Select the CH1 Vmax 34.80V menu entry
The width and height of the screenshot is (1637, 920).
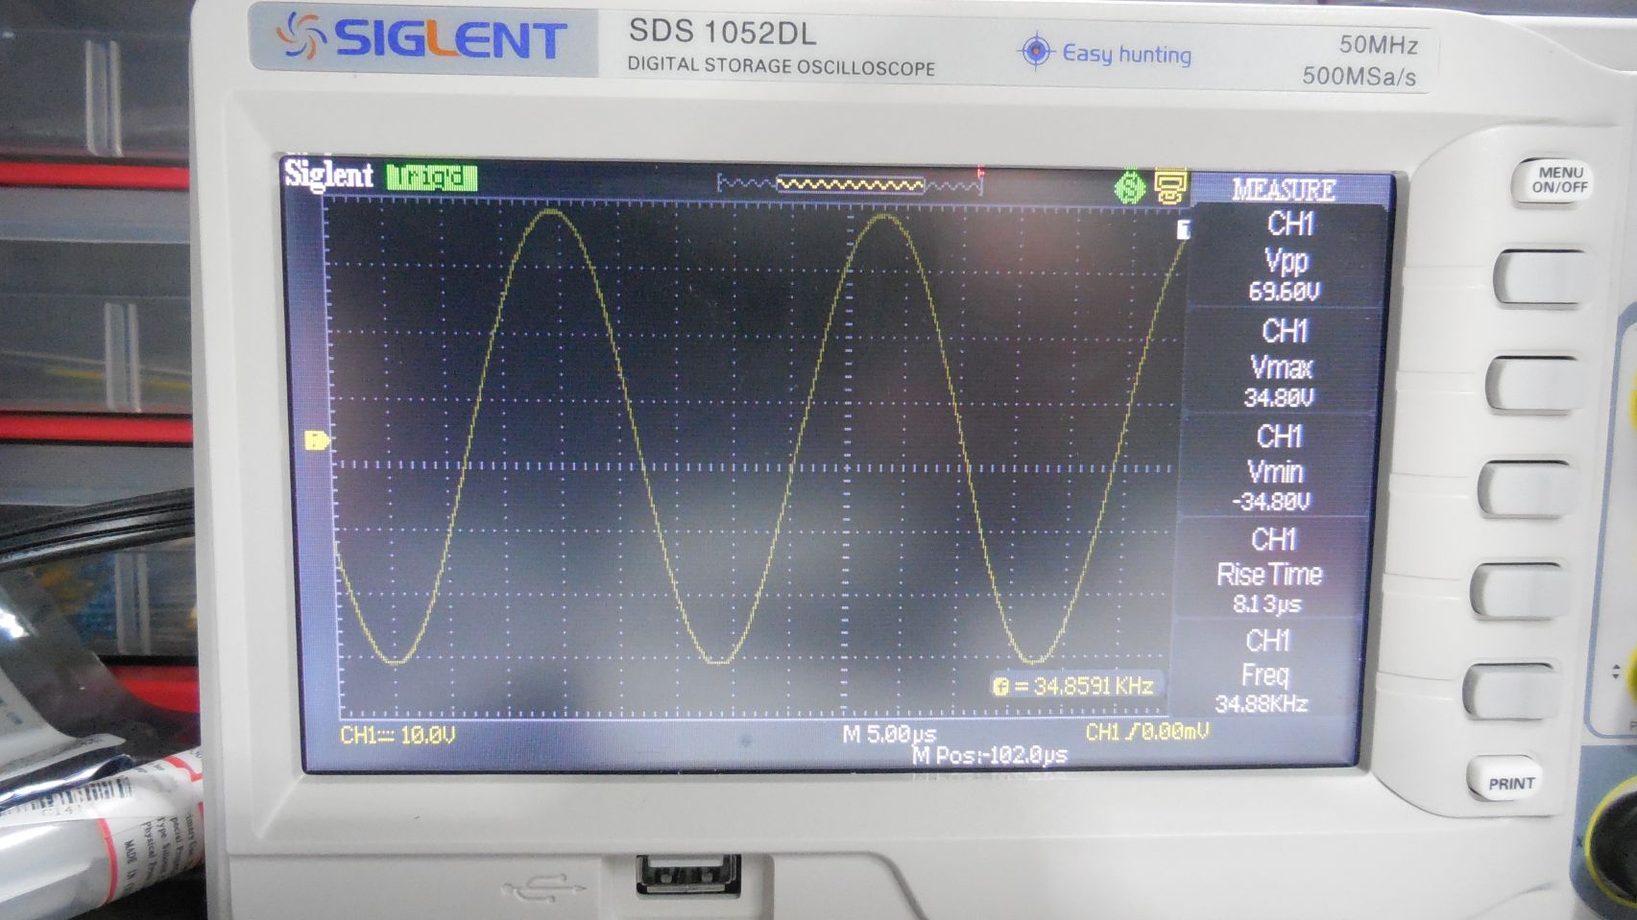(x=1282, y=363)
